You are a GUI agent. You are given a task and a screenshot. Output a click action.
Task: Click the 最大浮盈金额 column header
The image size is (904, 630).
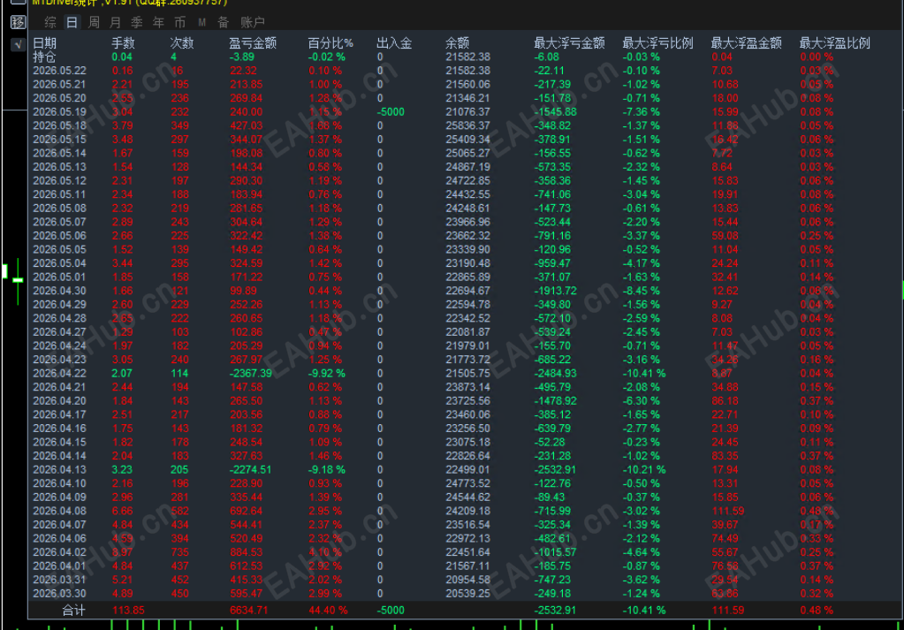746,43
